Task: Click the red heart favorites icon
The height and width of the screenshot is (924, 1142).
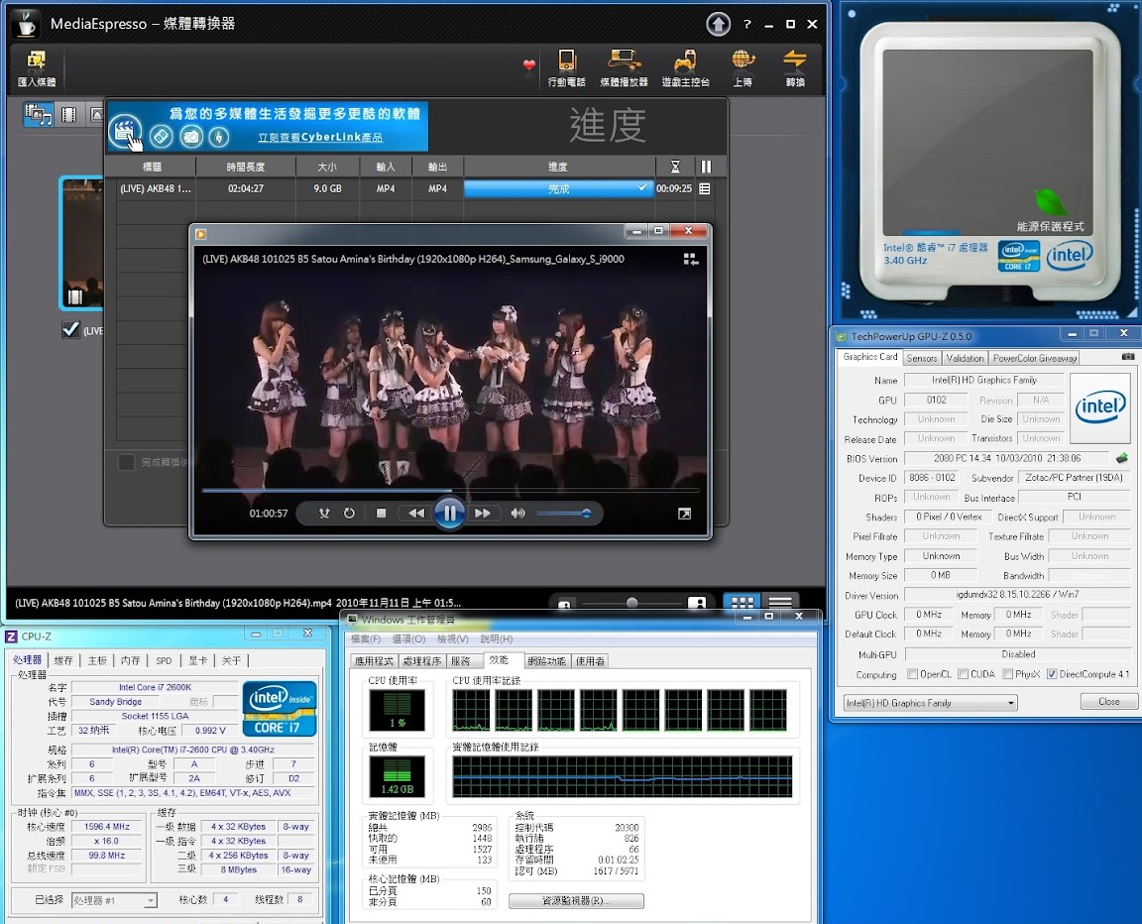Action: point(529,64)
